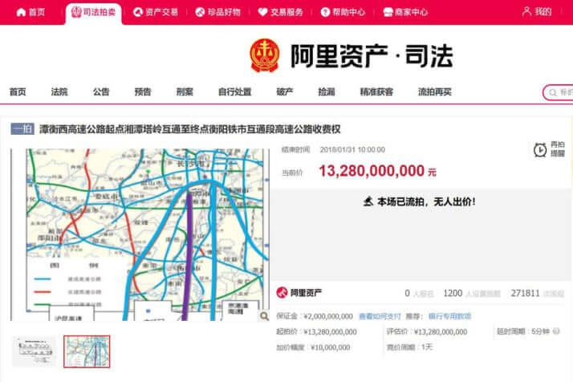573x382 pixels.
Task: Open the 流拍再买 navigation link
Action: pyautogui.click(x=435, y=91)
